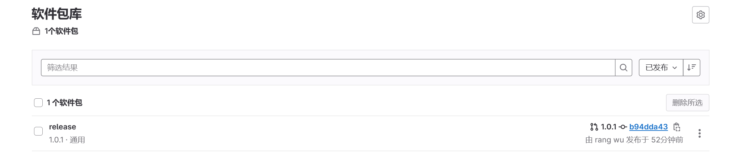Open the release package's three-dot menu

point(699,133)
